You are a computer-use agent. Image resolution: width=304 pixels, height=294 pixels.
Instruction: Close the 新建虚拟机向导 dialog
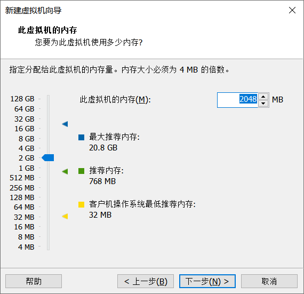292,10
